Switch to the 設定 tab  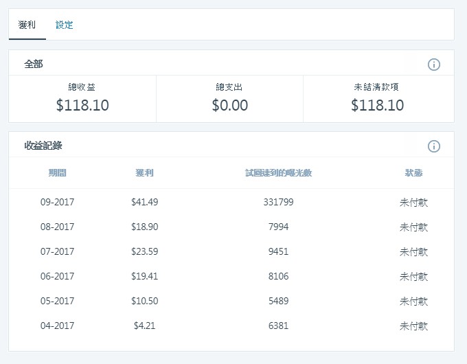click(x=65, y=25)
